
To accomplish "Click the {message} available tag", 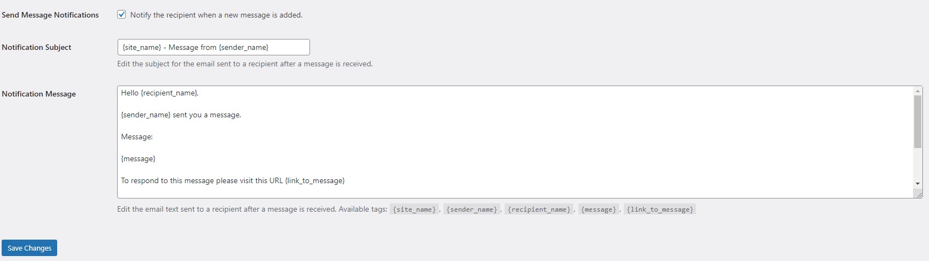I will point(598,209).
